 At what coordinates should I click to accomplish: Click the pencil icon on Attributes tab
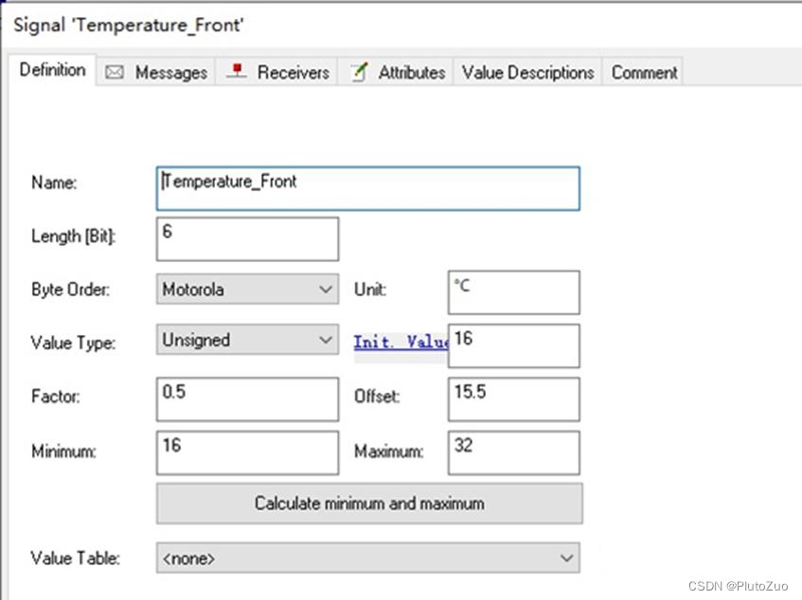pyautogui.click(x=359, y=72)
